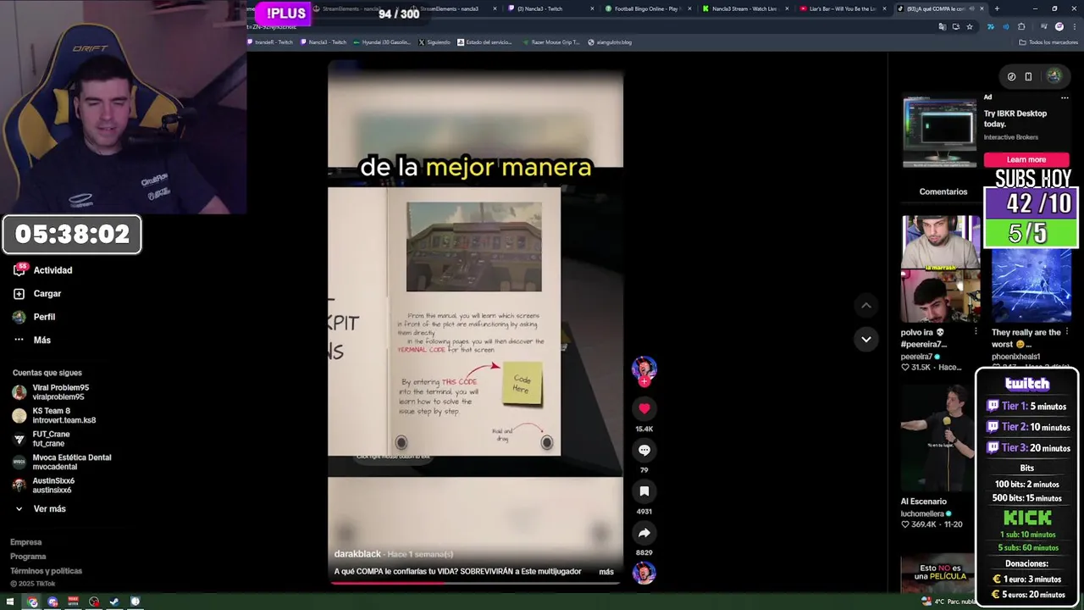
Task: Click the Programa footer link
Action: [x=28, y=557]
